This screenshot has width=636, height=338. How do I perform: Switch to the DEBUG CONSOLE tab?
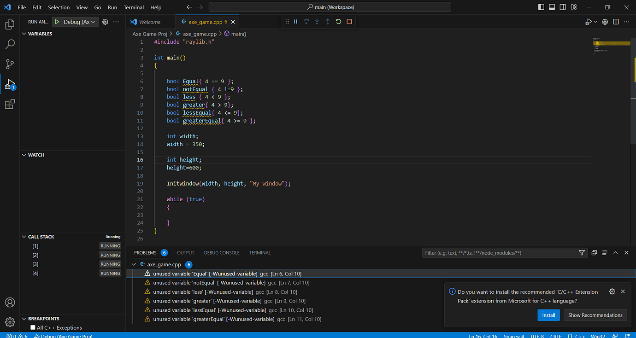(222, 253)
